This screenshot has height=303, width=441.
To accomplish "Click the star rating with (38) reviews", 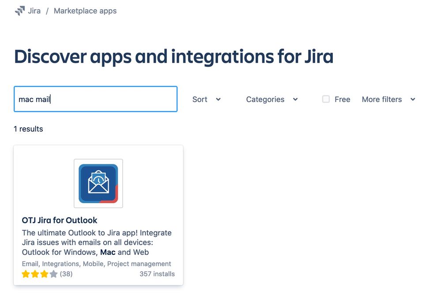I will point(47,274).
